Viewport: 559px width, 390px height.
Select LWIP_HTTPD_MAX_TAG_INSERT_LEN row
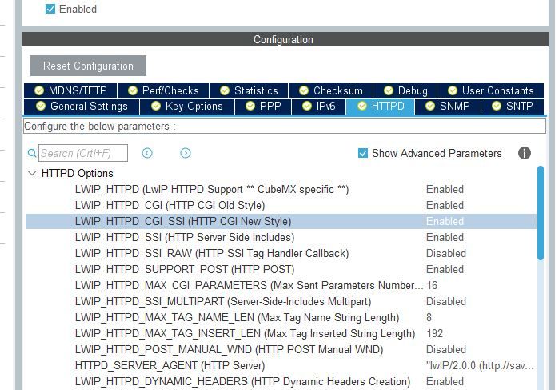281,334
